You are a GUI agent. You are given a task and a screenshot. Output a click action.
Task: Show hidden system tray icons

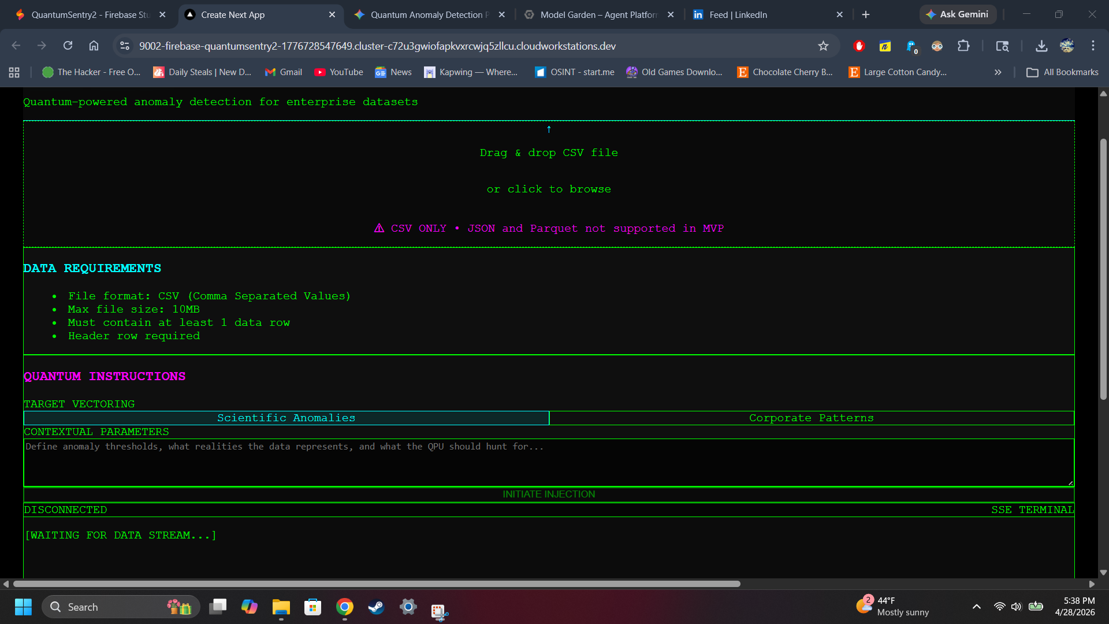(976, 607)
